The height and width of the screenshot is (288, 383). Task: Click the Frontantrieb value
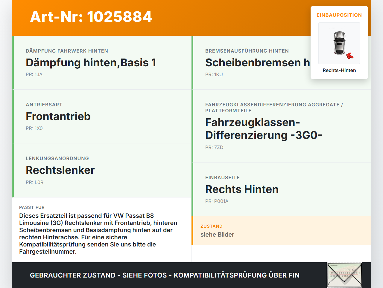tap(58, 116)
